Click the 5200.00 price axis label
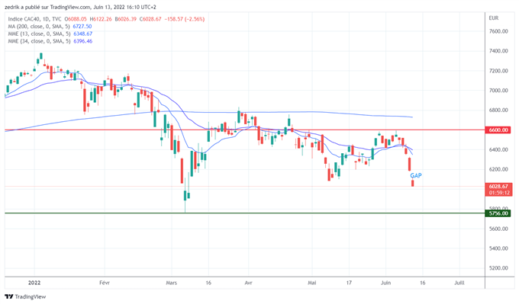Screen dimensions: 519x304 498,268
